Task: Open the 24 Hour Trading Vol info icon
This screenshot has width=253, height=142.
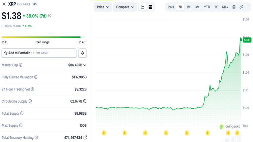Action: pos(32,89)
